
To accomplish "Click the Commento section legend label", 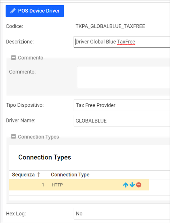I will pos(31,58).
